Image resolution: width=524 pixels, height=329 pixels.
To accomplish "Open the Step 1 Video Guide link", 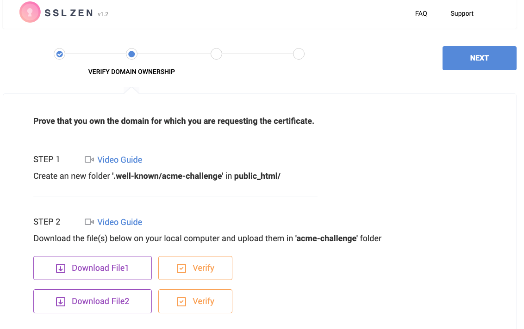I will click(119, 159).
